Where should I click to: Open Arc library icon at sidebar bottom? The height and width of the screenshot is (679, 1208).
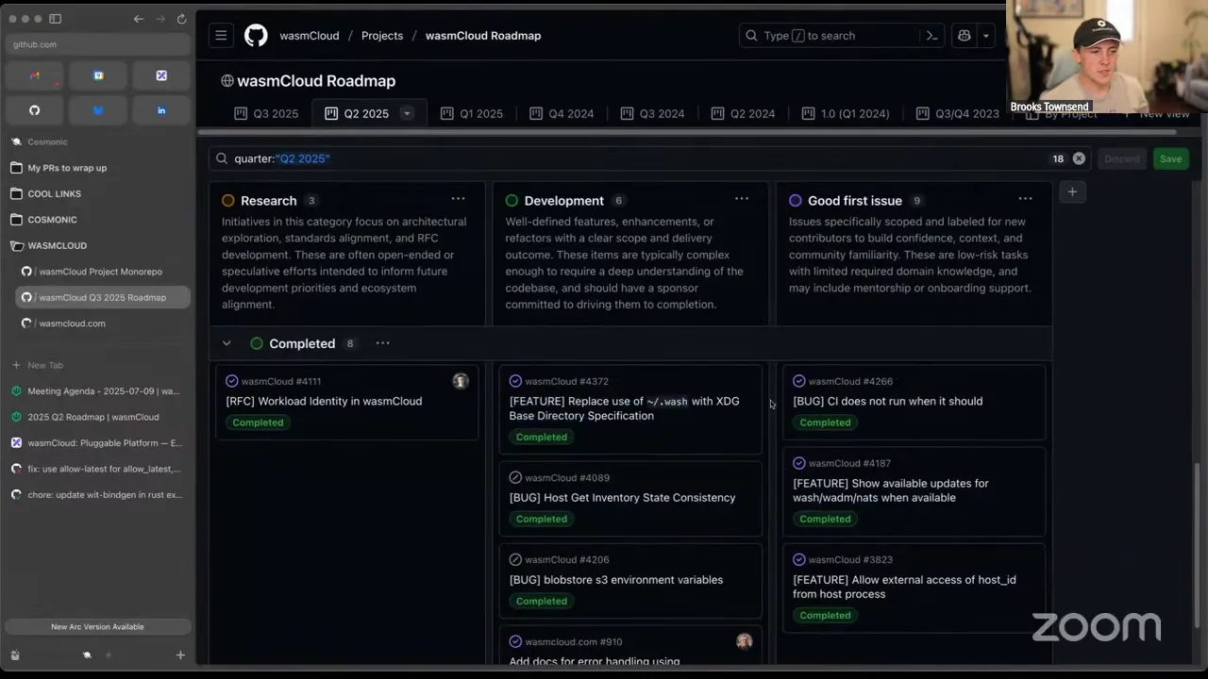[15, 654]
